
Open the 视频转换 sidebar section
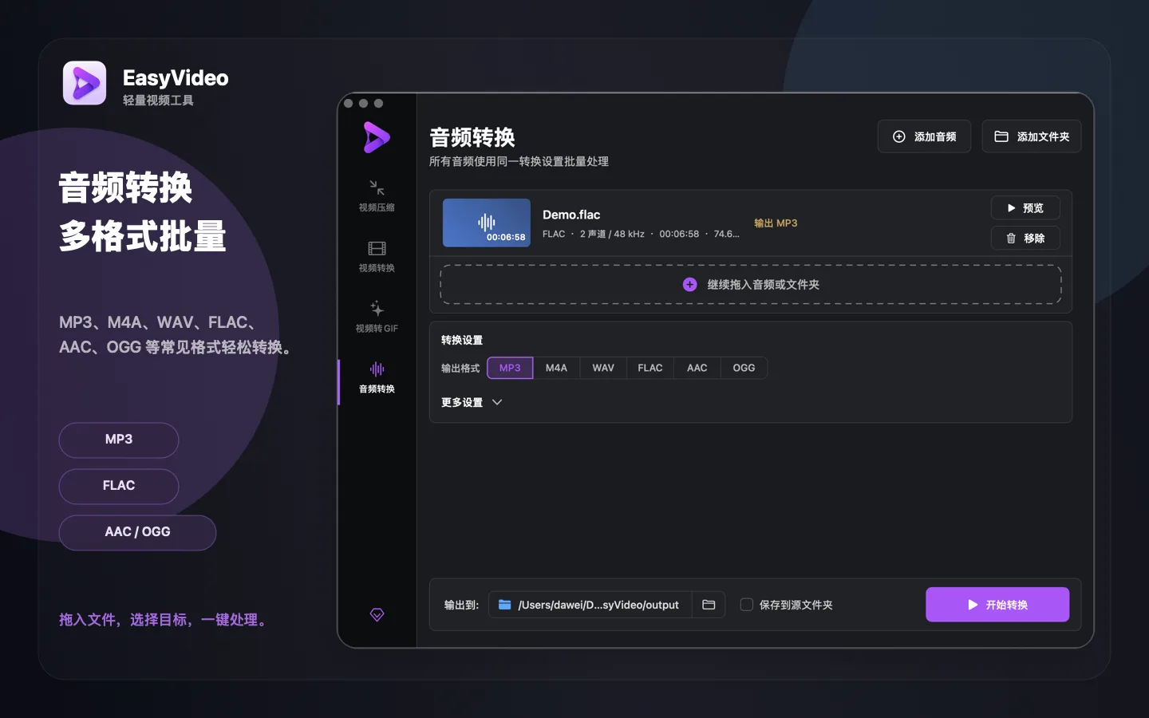click(x=377, y=256)
